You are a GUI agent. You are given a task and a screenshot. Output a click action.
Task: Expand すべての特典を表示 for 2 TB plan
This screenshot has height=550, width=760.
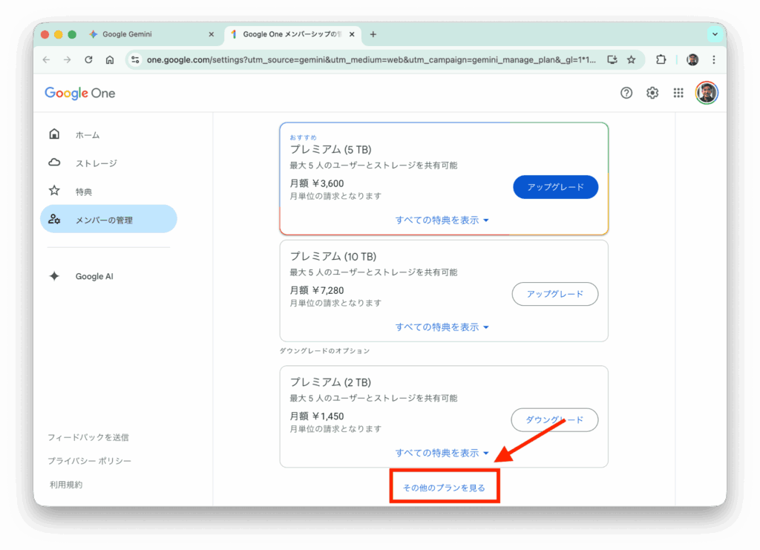click(442, 453)
